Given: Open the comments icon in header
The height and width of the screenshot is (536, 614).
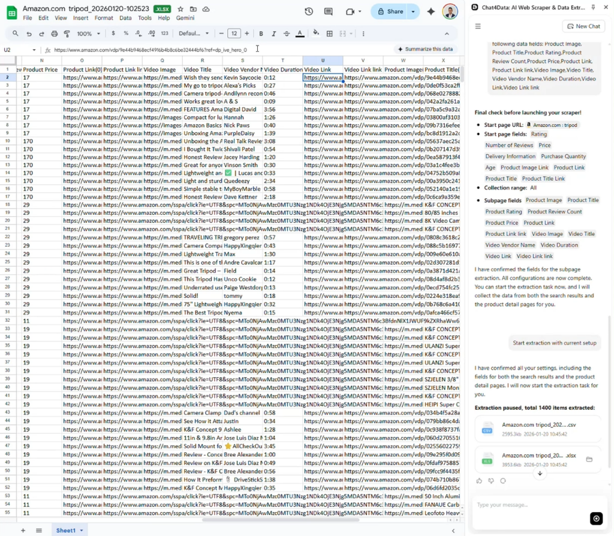Looking at the screenshot, I should pos(328,11).
